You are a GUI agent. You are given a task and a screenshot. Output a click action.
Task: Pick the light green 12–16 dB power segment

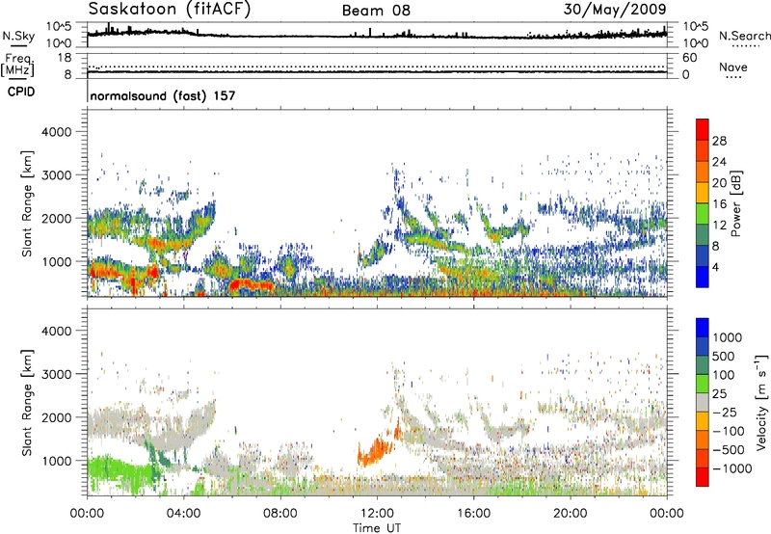point(703,214)
